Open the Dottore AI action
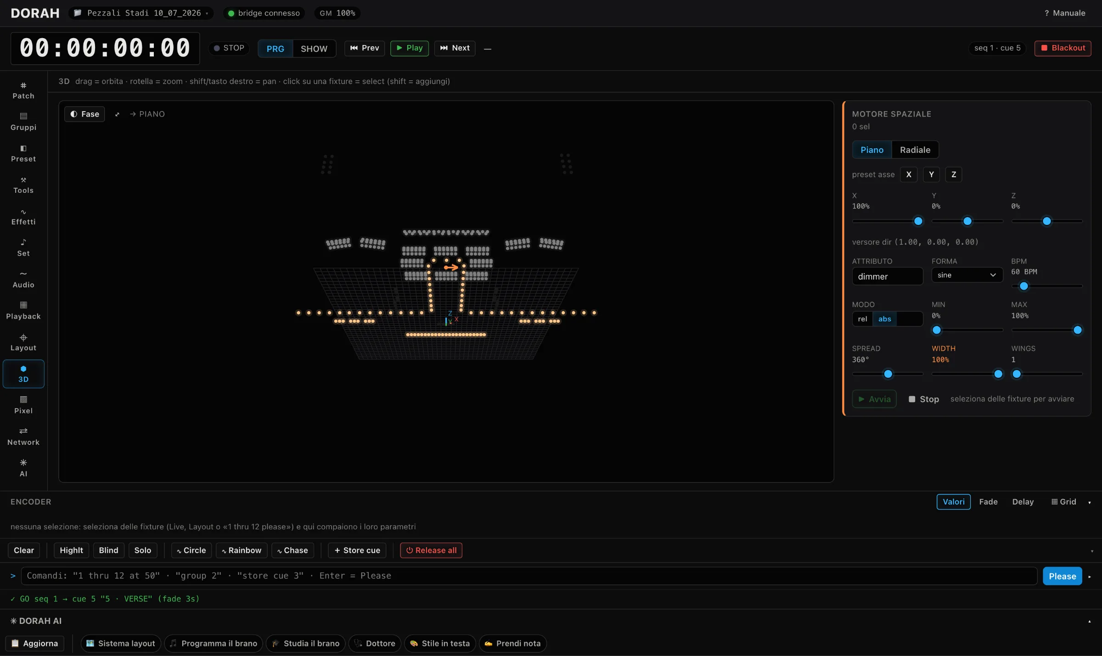 (x=375, y=644)
